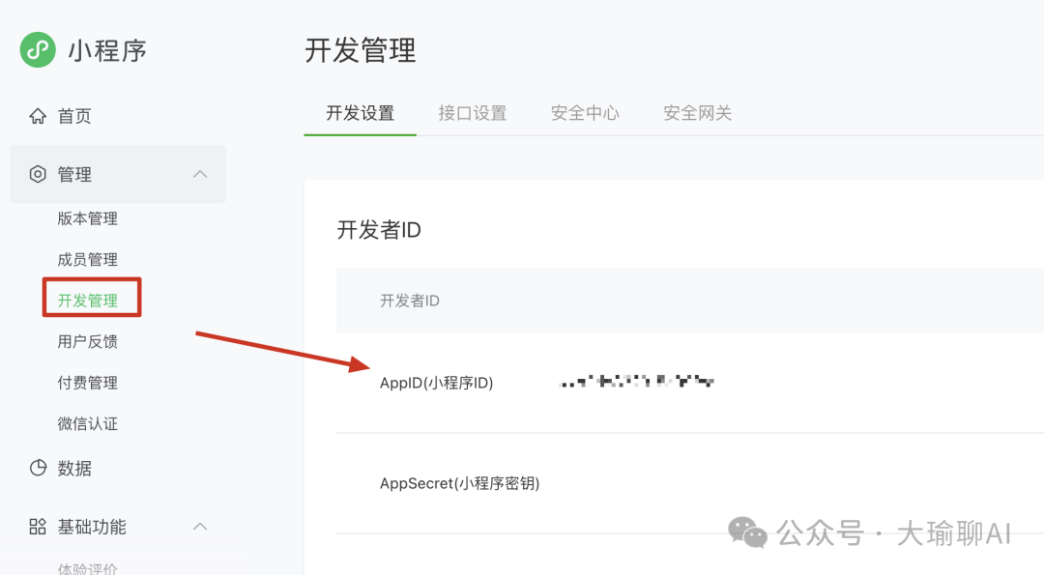Select the 开发设置 tab
1044x575 pixels.
(x=361, y=113)
